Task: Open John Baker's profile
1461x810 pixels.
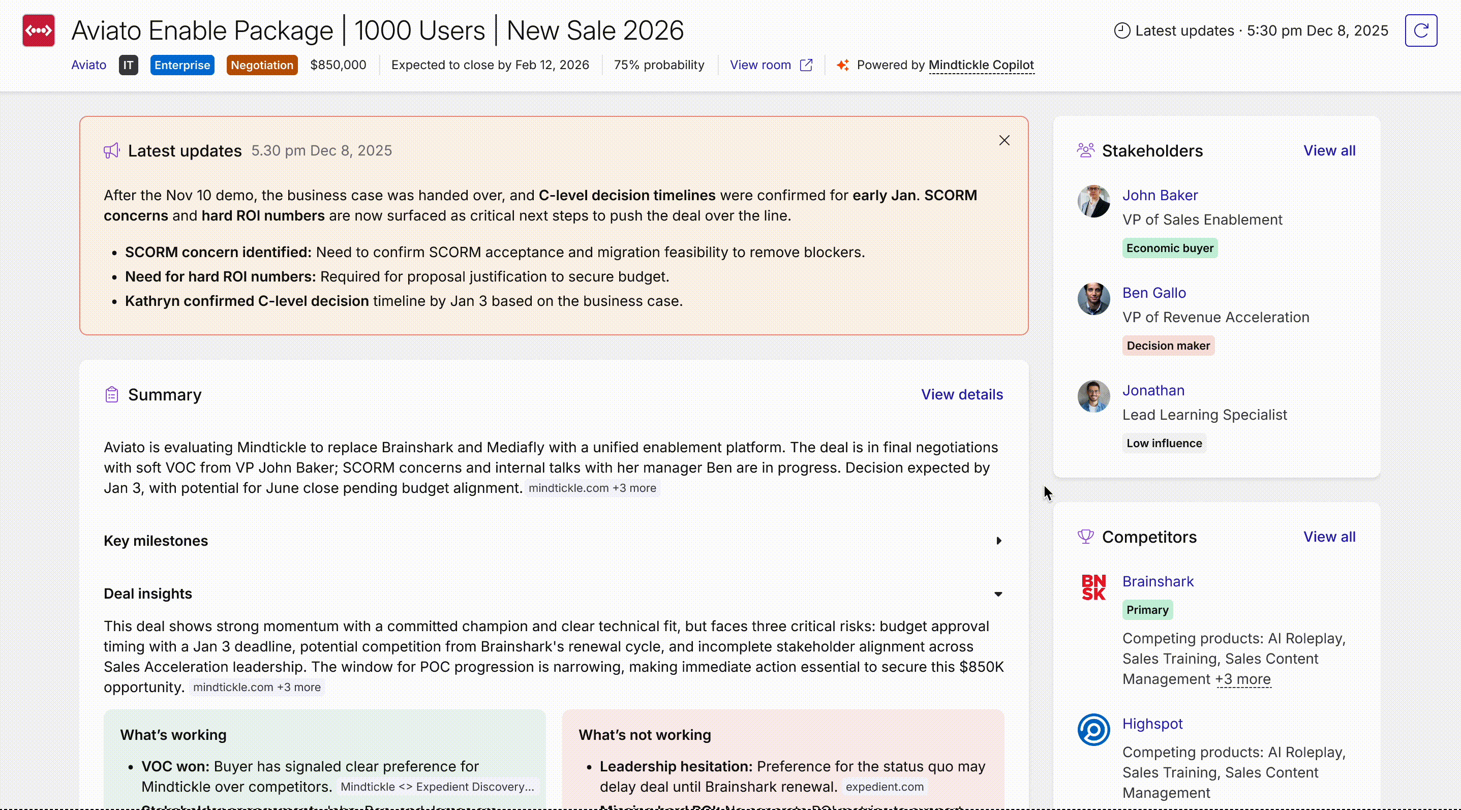Action: 1160,195
